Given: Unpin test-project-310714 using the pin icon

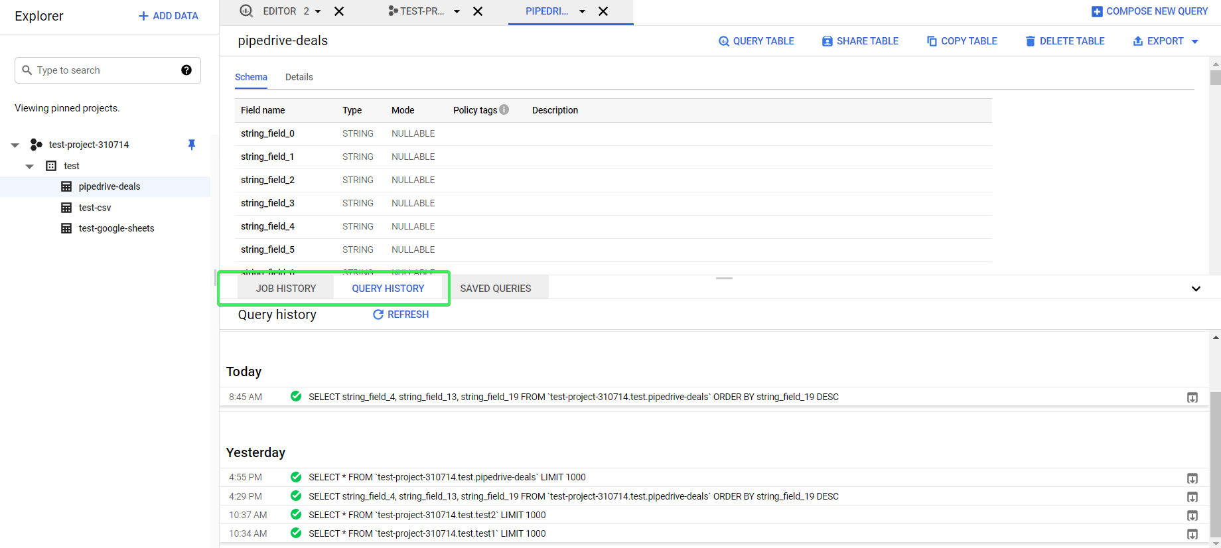Looking at the screenshot, I should [192, 145].
